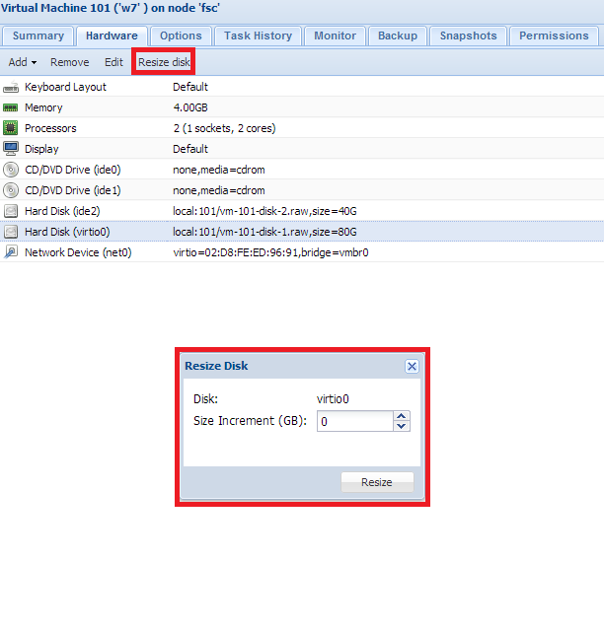The image size is (604, 632).
Task: Click the Remove toolbar button
Action: [x=69, y=62]
